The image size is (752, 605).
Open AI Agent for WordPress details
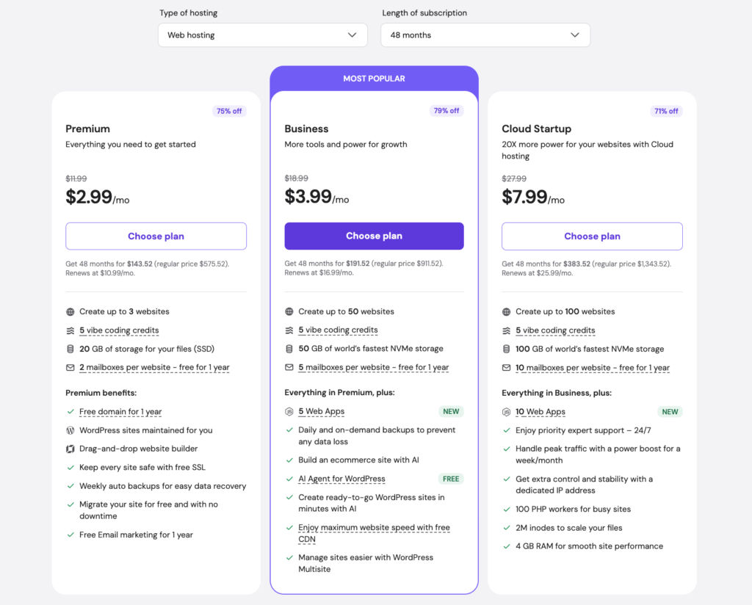pyautogui.click(x=342, y=479)
